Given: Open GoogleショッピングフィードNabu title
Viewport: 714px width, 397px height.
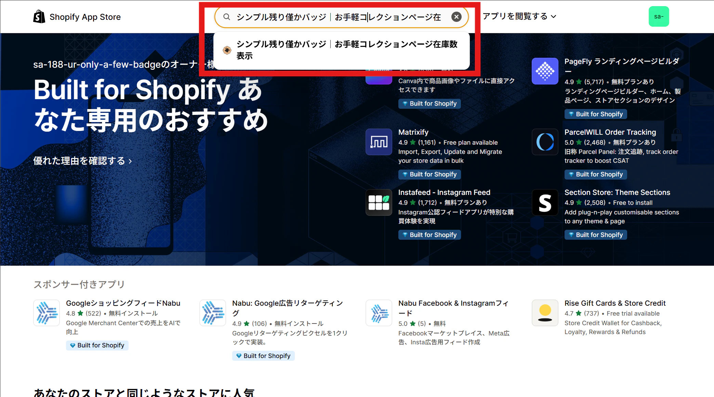Looking at the screenshot, I should click(x=123, y=303).
